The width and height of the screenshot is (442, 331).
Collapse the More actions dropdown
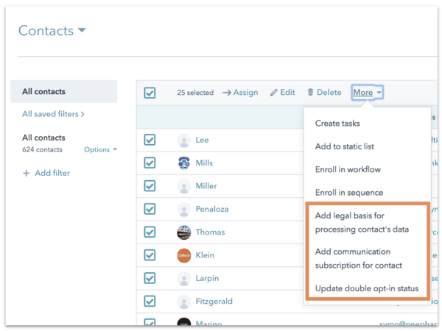click(367, 93)
